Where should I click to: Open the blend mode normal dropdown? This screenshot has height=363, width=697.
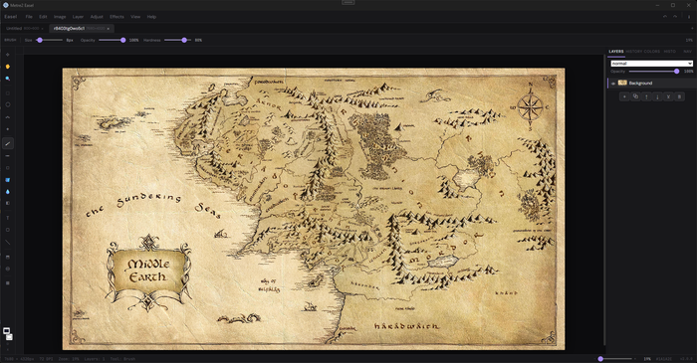tap(651, 64)
